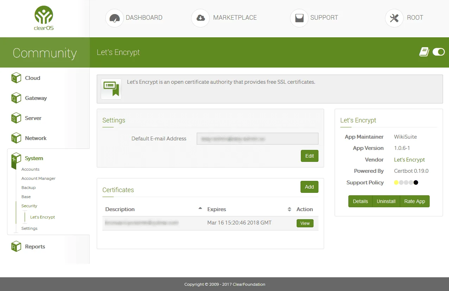Click the ClearFoundation copyright text

[224, 284]
